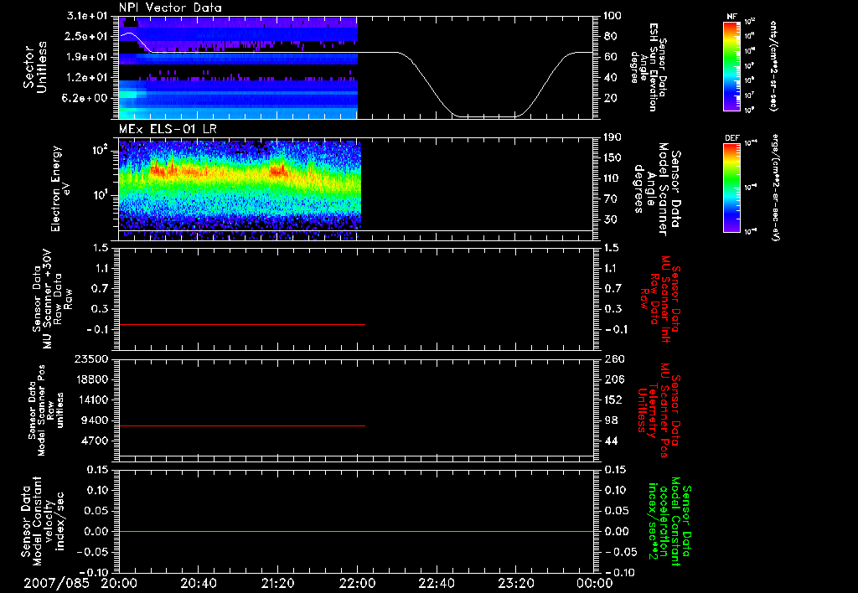Select red 'MU Scanner Pos Telemetry' axis title
This screenshot has width=858, height=593.
[x=659, y=410]
